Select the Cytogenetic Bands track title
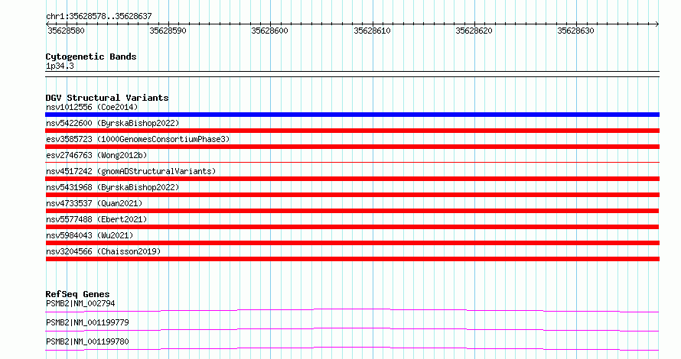This screenshot has width=681, height=359. [91, 57]
